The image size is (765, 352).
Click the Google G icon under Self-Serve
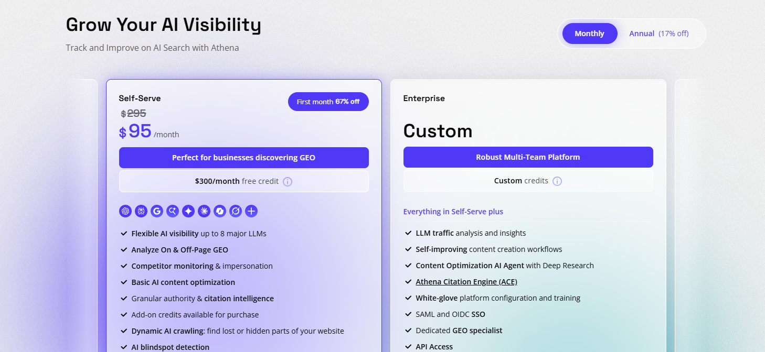coord(156,211)
